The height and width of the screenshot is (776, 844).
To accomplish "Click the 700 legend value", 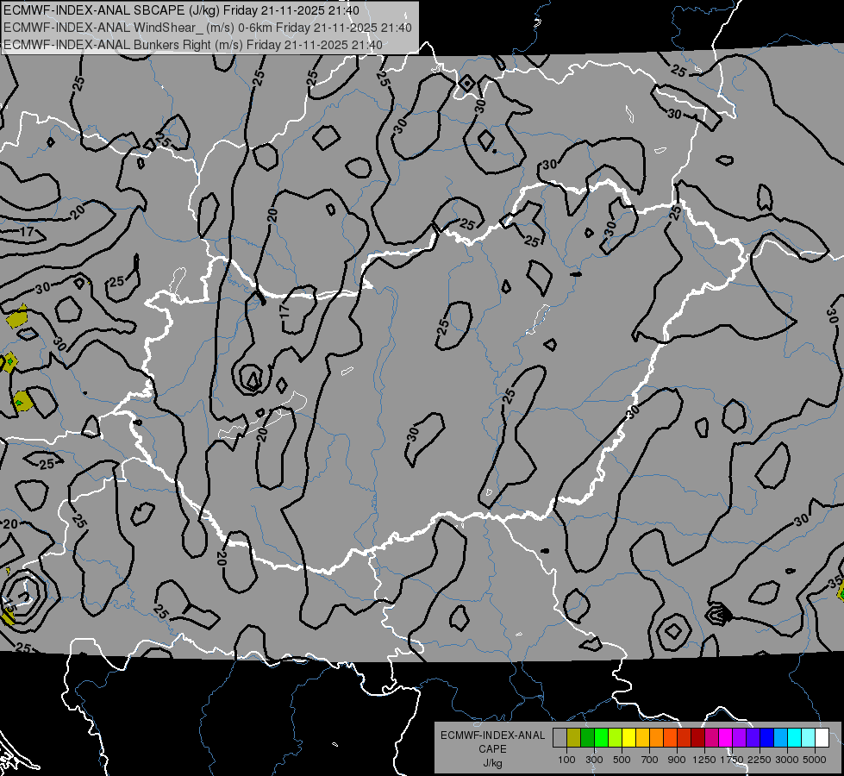I will point(650,760).
